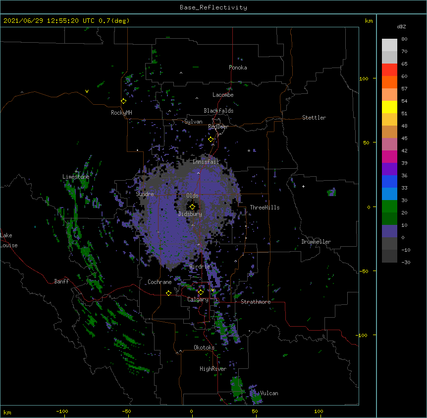
Task: Pick the slate purple 0-10 dBZ legend swatch
Action: pyautogui.click(x=389, y=231)
